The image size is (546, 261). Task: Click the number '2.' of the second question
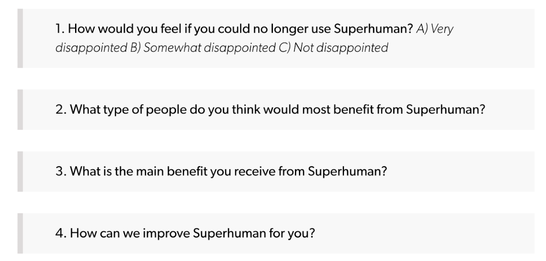pos(60,110)
